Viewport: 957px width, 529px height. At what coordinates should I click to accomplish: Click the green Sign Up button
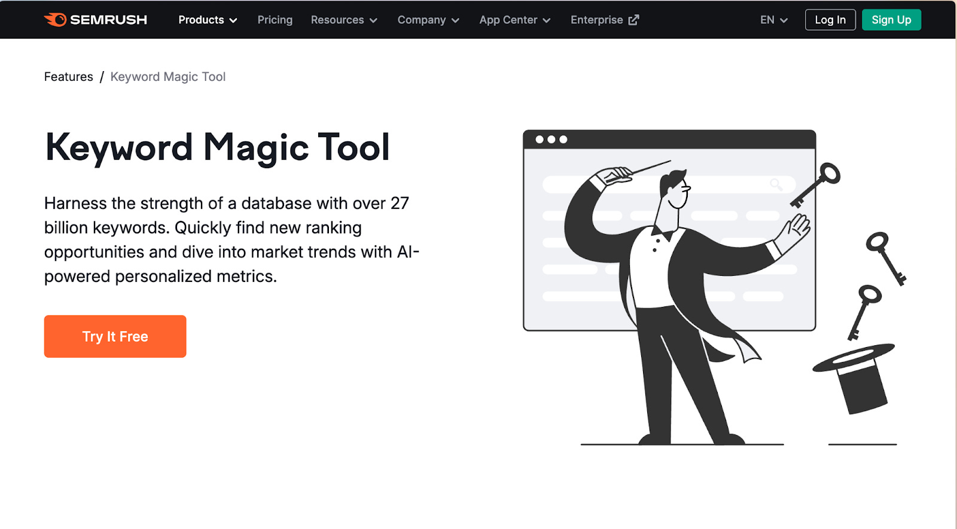click(x=891, y=20)
